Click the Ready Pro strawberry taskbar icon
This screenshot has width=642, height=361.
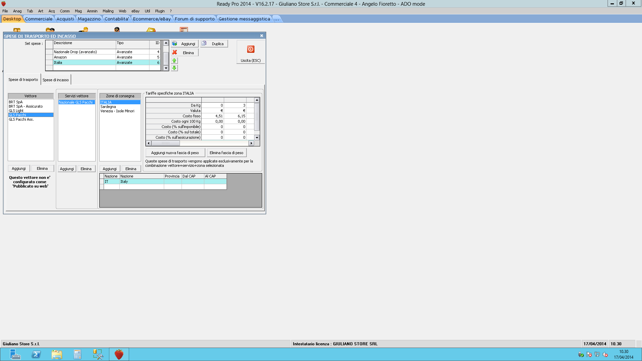coord(119,354)
